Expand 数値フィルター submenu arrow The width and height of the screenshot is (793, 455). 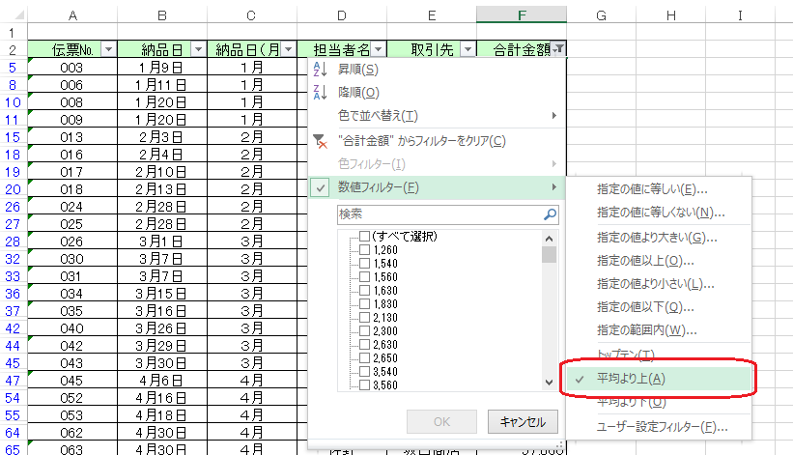pyautogui.click(x=554, y=187)
